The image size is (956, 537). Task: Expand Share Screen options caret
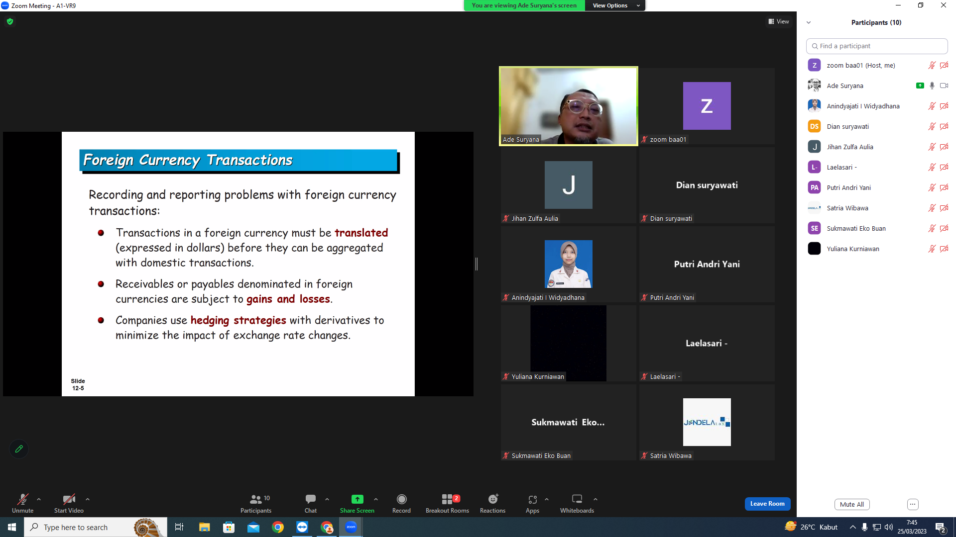click(x=376, y=499)
